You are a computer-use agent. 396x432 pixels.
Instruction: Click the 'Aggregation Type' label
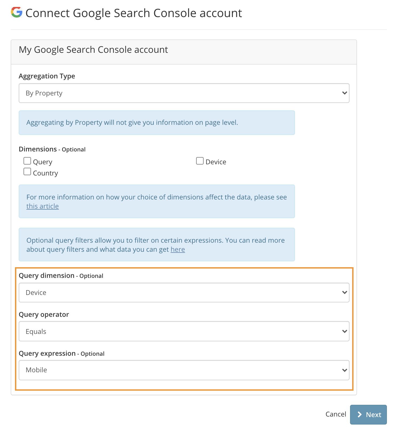pos(47,76)
